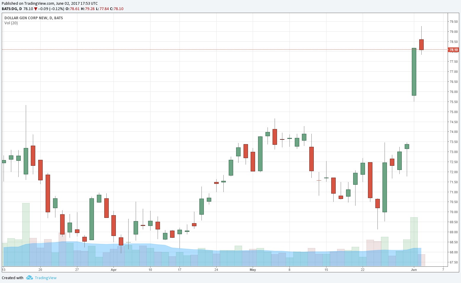Viewport: 461px width, 283px height.
Task: Select the latest red candlestick at far right
Action: (421, 45)
